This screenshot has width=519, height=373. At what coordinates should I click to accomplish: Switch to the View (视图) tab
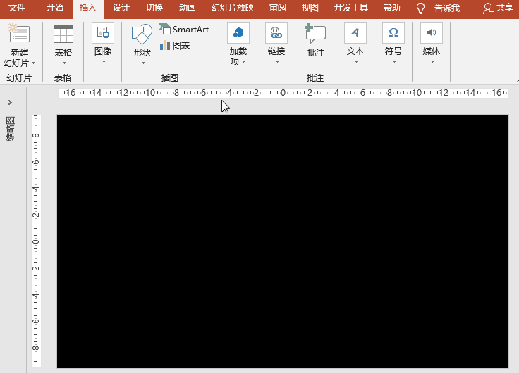point(310,8)
